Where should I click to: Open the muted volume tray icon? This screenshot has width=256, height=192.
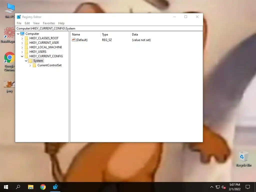[224, 187]
